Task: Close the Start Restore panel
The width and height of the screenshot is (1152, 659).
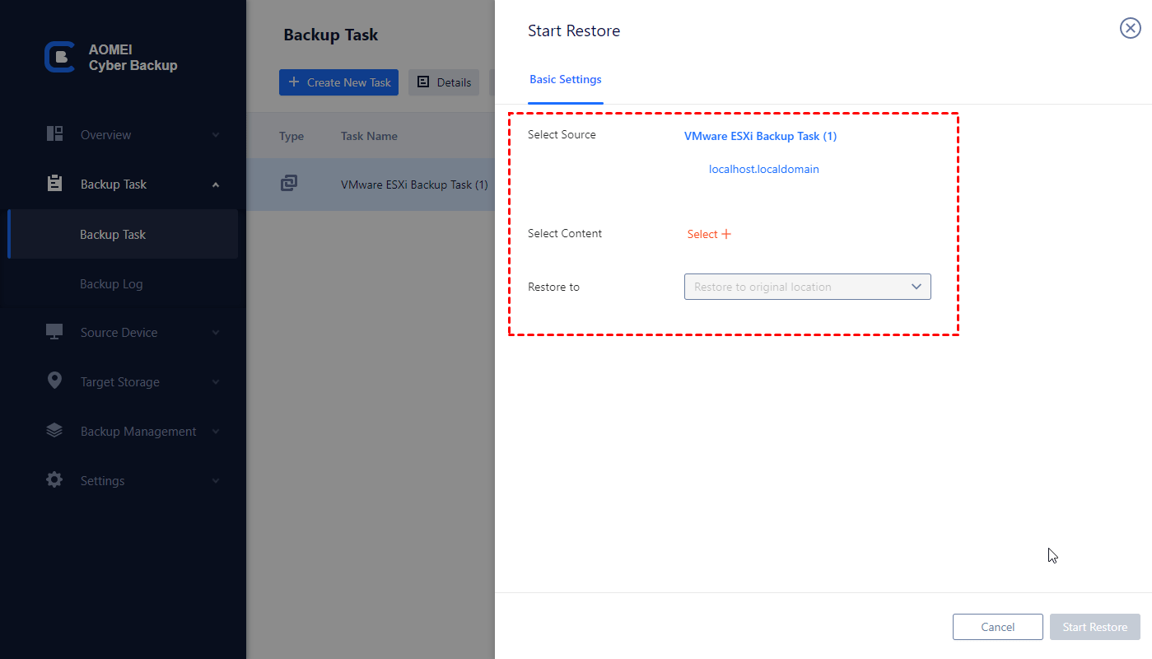Action: click(1131, 29)
